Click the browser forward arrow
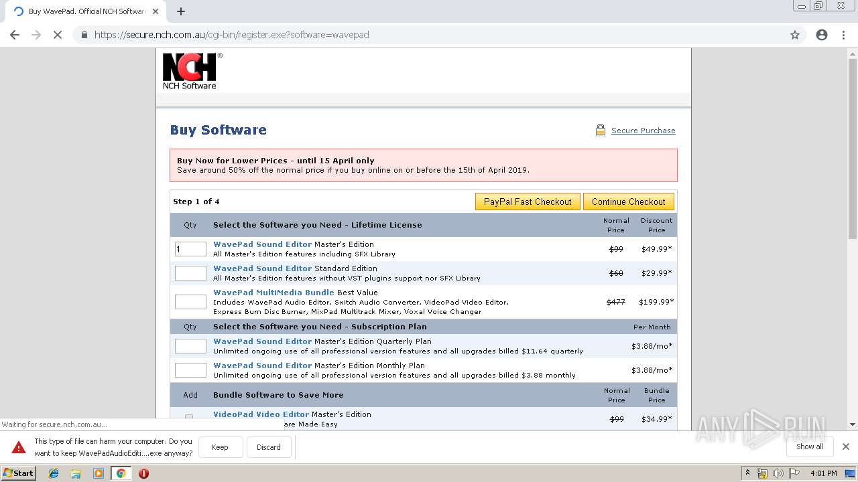 click(36, 35)
